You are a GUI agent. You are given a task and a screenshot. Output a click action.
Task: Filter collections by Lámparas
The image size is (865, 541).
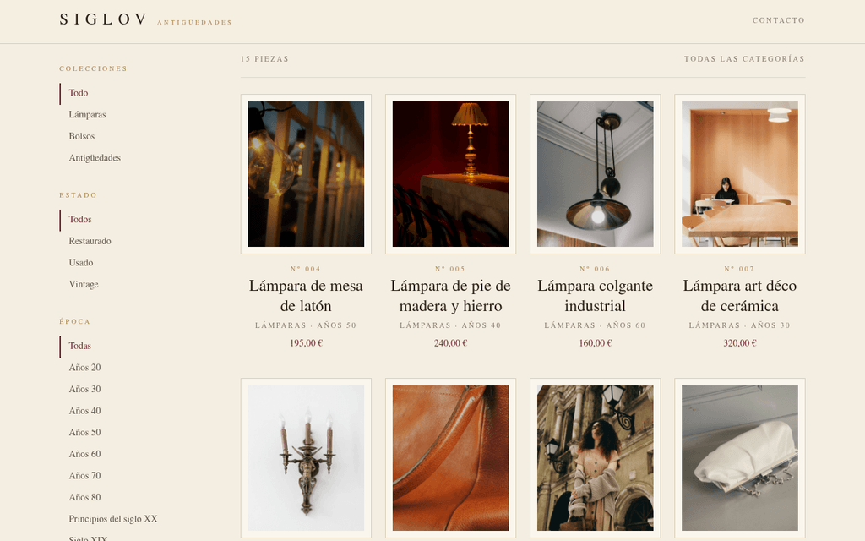pos(87,114)
